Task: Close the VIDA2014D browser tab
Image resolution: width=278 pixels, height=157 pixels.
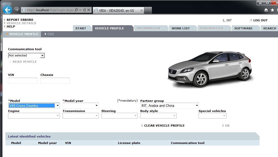Action: click(142, 10)
